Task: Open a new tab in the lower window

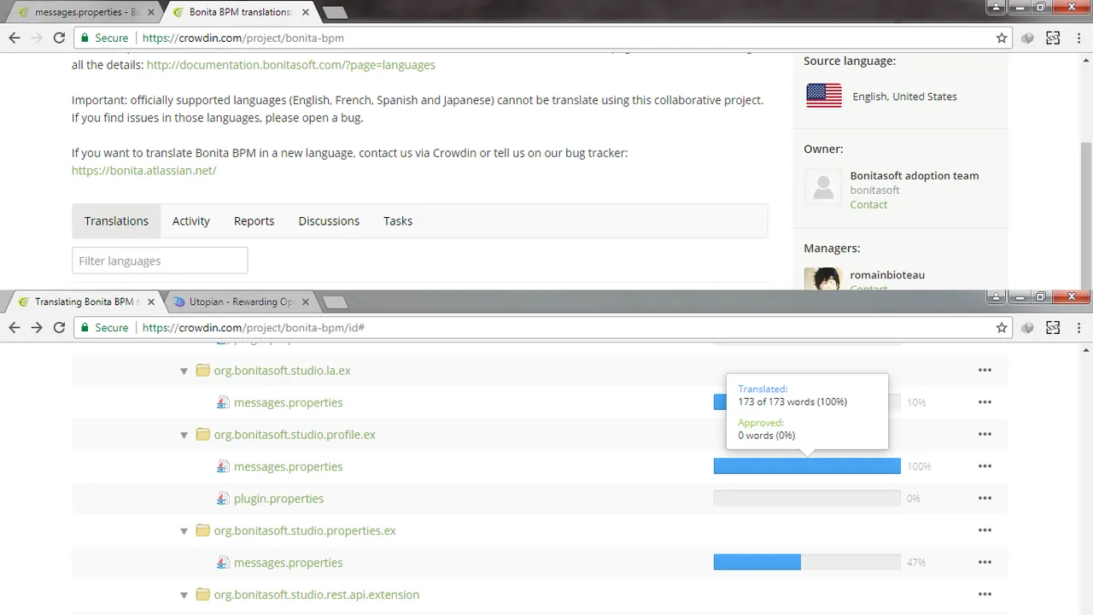Action: [336, 302]
